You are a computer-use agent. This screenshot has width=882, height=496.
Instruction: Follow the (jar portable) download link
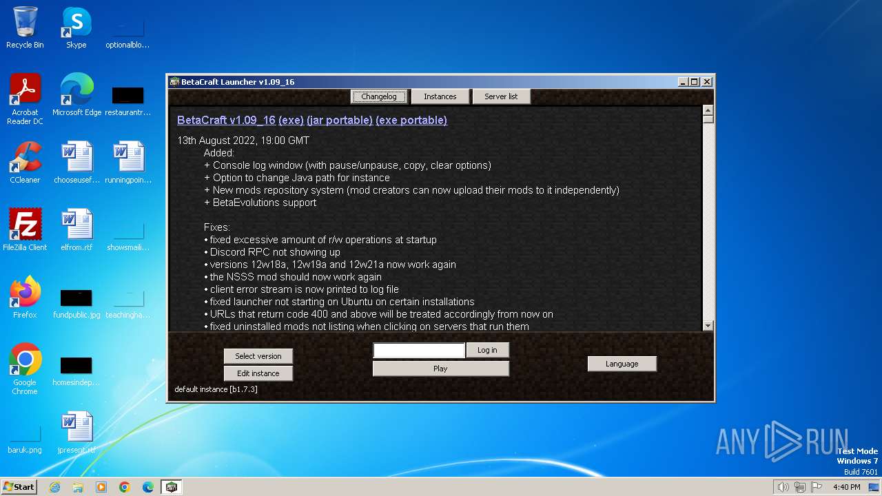click(340, 120)
